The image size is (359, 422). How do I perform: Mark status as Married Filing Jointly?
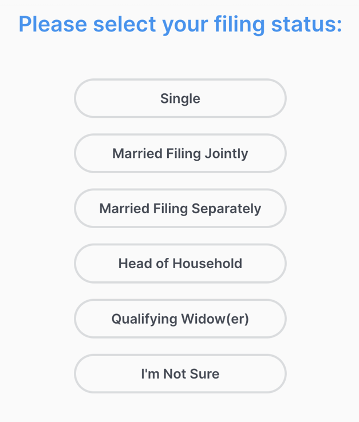tap(180, 153)
